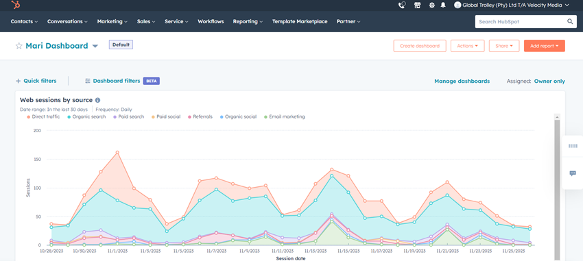
Task: Open the marketplace storefront icon
Action: [x=418, y=5]
